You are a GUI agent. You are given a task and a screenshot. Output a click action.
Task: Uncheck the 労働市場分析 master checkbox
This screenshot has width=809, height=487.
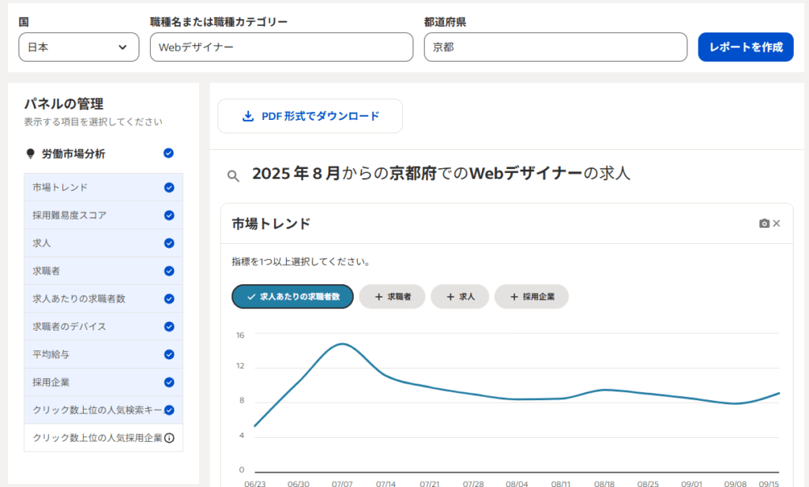[x=168, y=153]
